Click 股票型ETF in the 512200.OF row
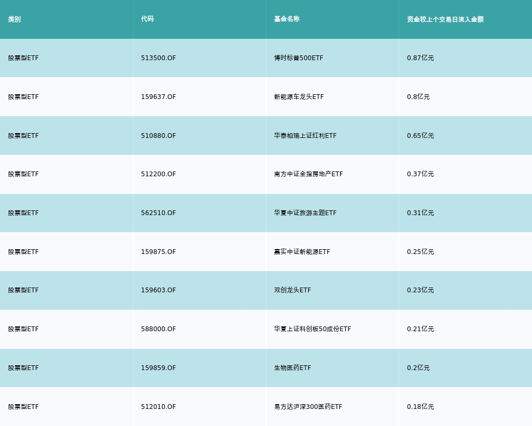This screenshot has width=532, height=426. point(23,174)
